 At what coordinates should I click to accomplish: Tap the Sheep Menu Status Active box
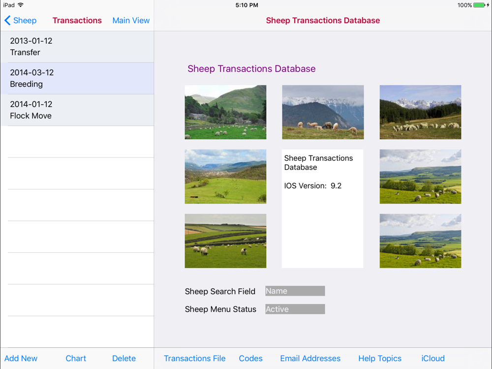pos(295,309)
